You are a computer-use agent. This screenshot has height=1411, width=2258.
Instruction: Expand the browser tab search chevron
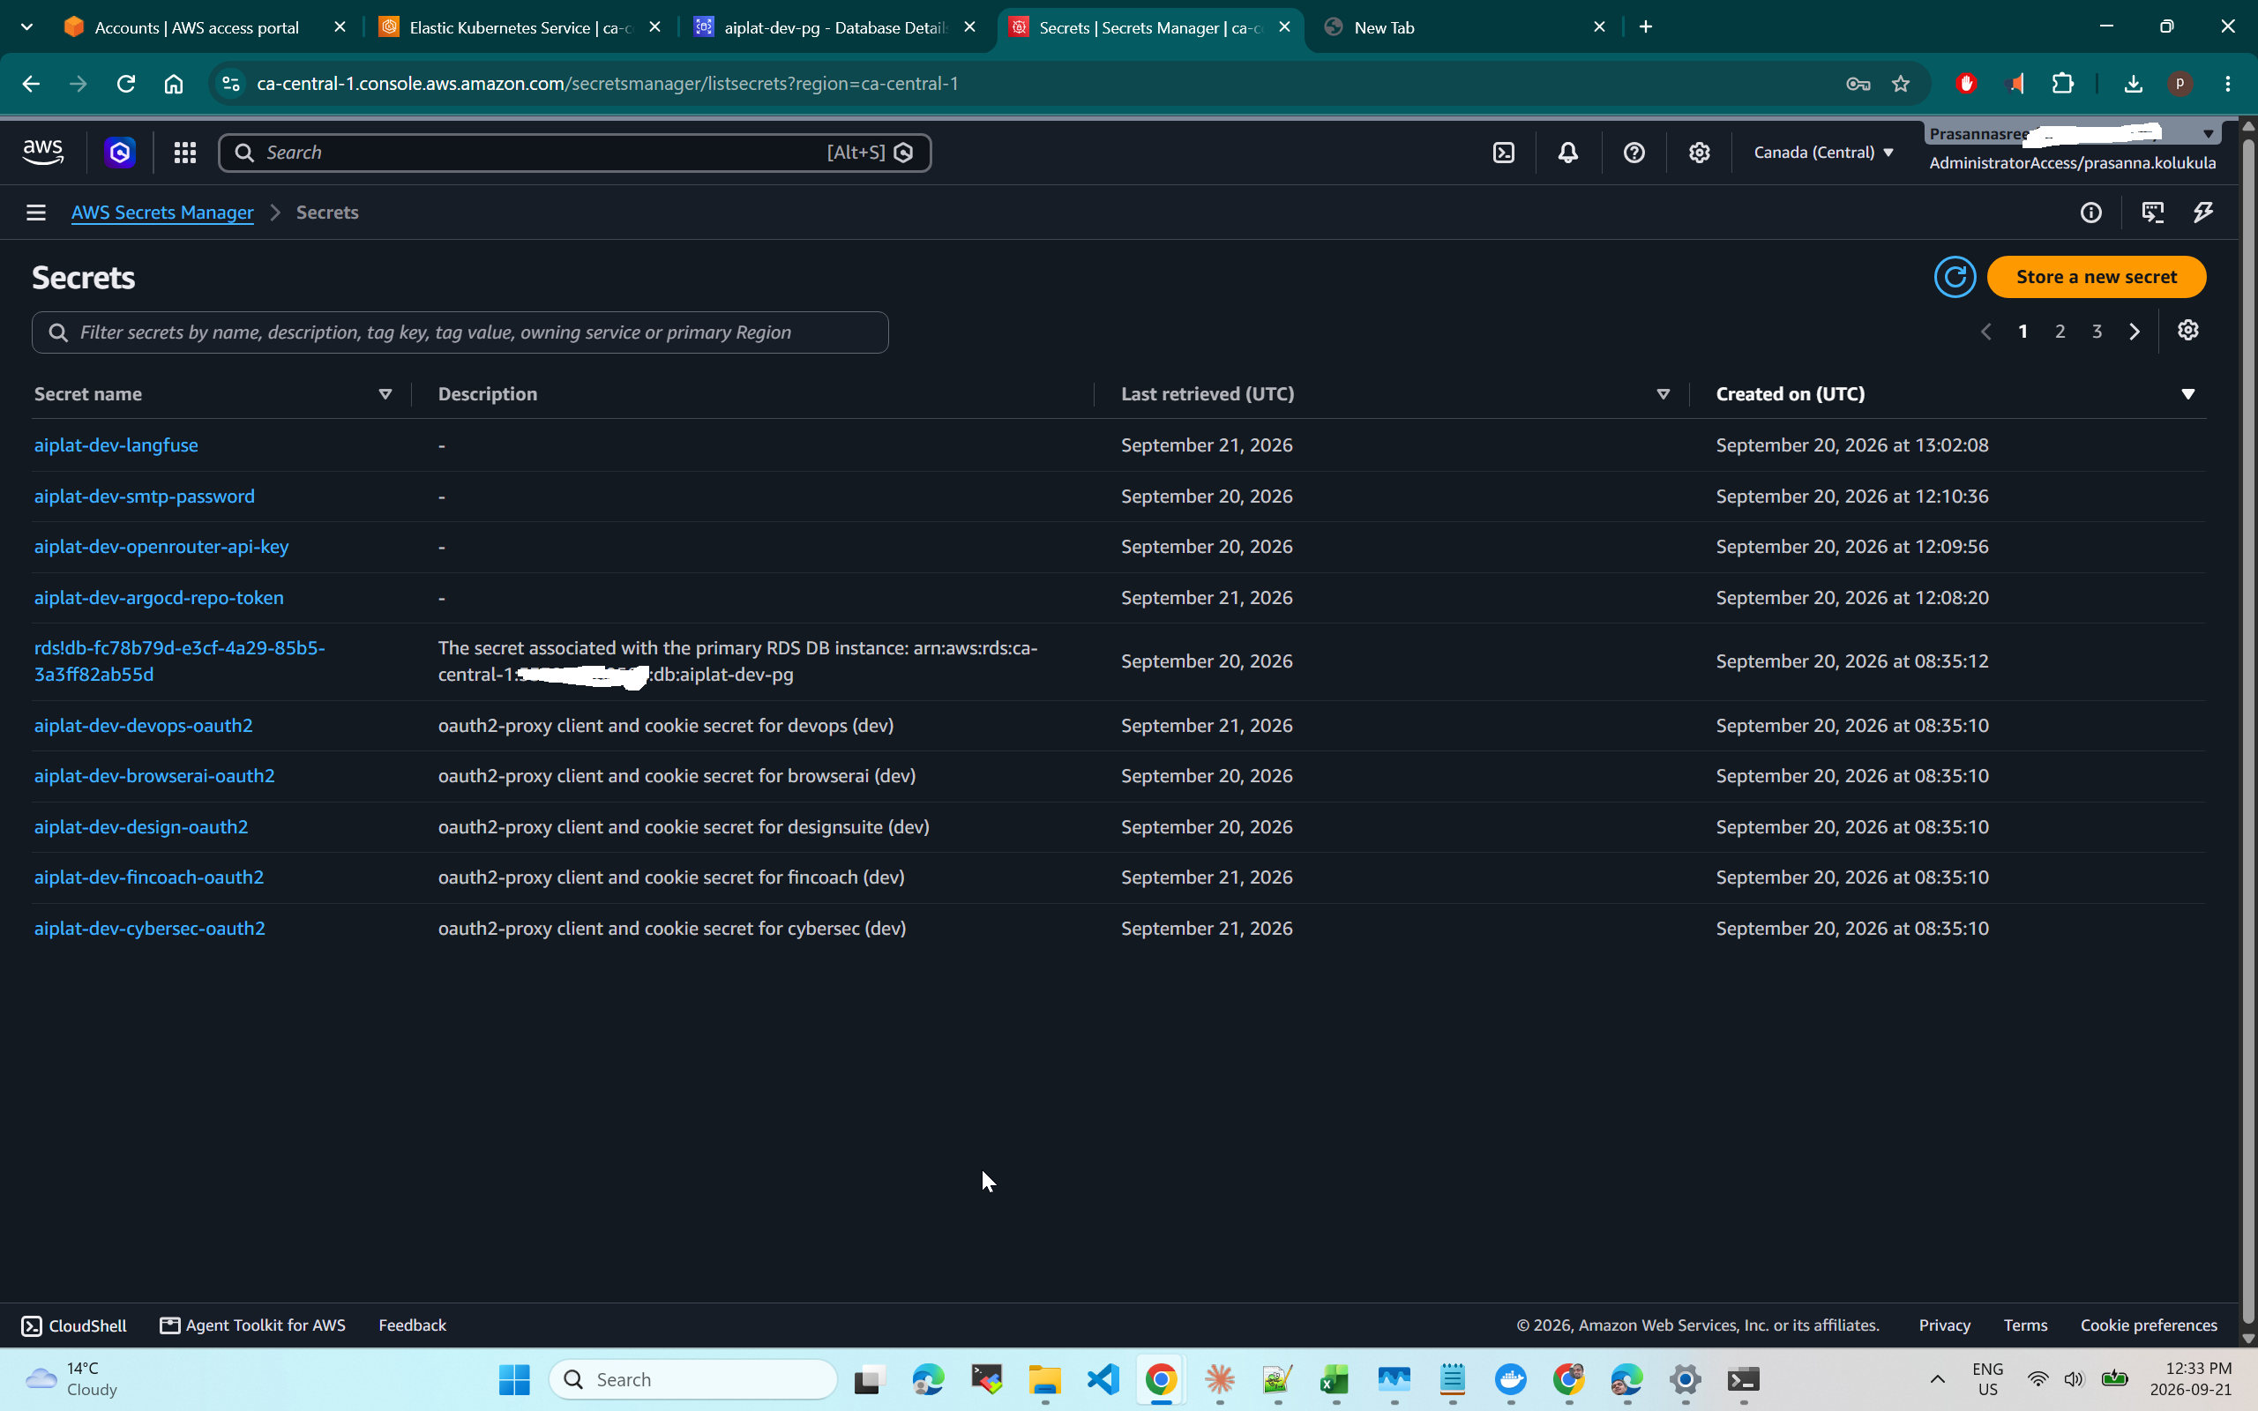pyautogui.click(x=27, y=27)
